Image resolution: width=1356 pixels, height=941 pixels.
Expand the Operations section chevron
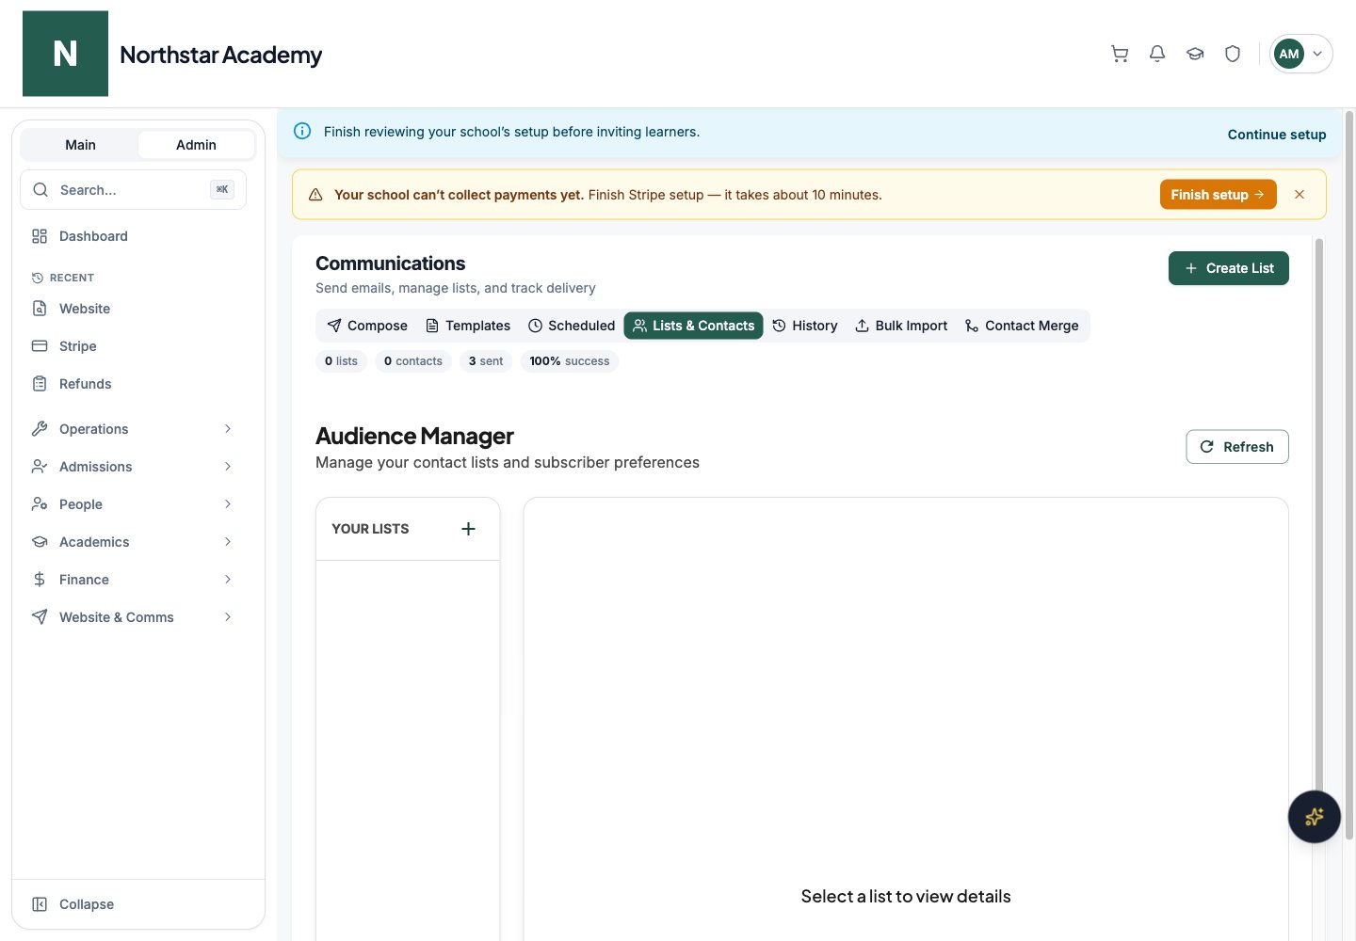coord(228,429)
